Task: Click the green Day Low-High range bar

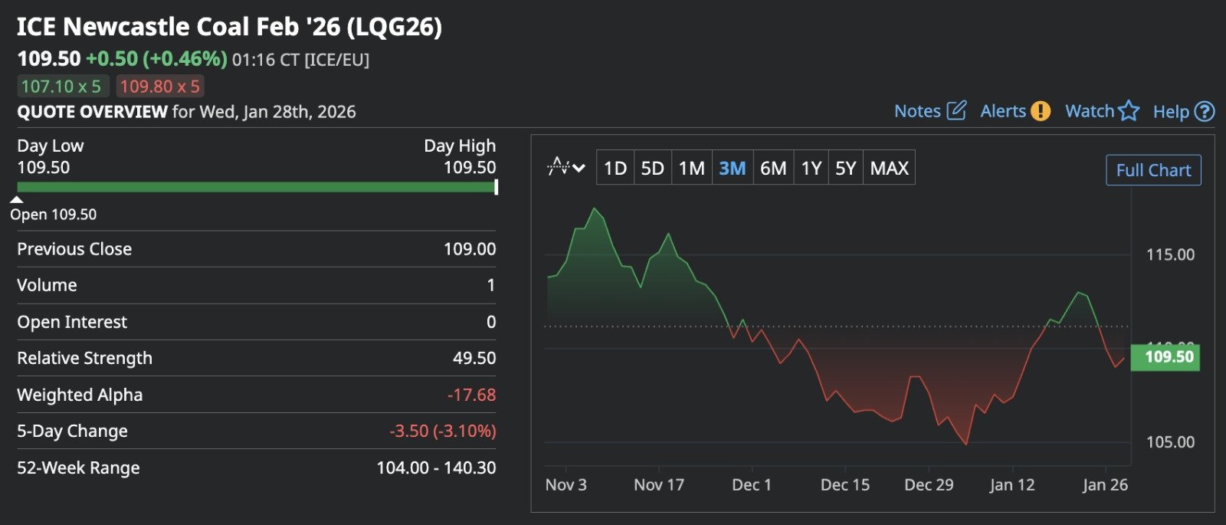Action: [257, 187]
